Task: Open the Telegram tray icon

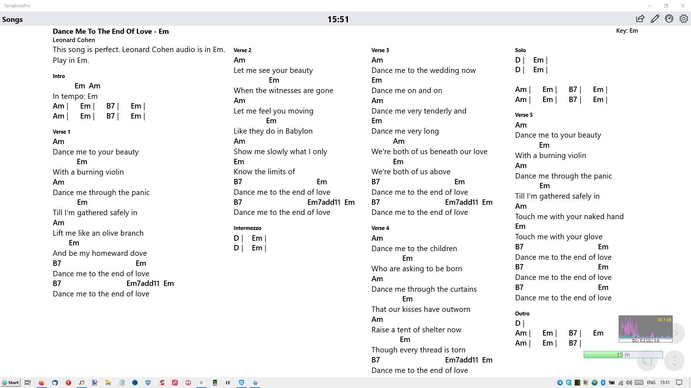Action: click(x=560, y=383)
